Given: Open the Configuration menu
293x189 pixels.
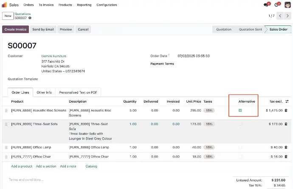Looking at the screenshot, I should (107, 5).
